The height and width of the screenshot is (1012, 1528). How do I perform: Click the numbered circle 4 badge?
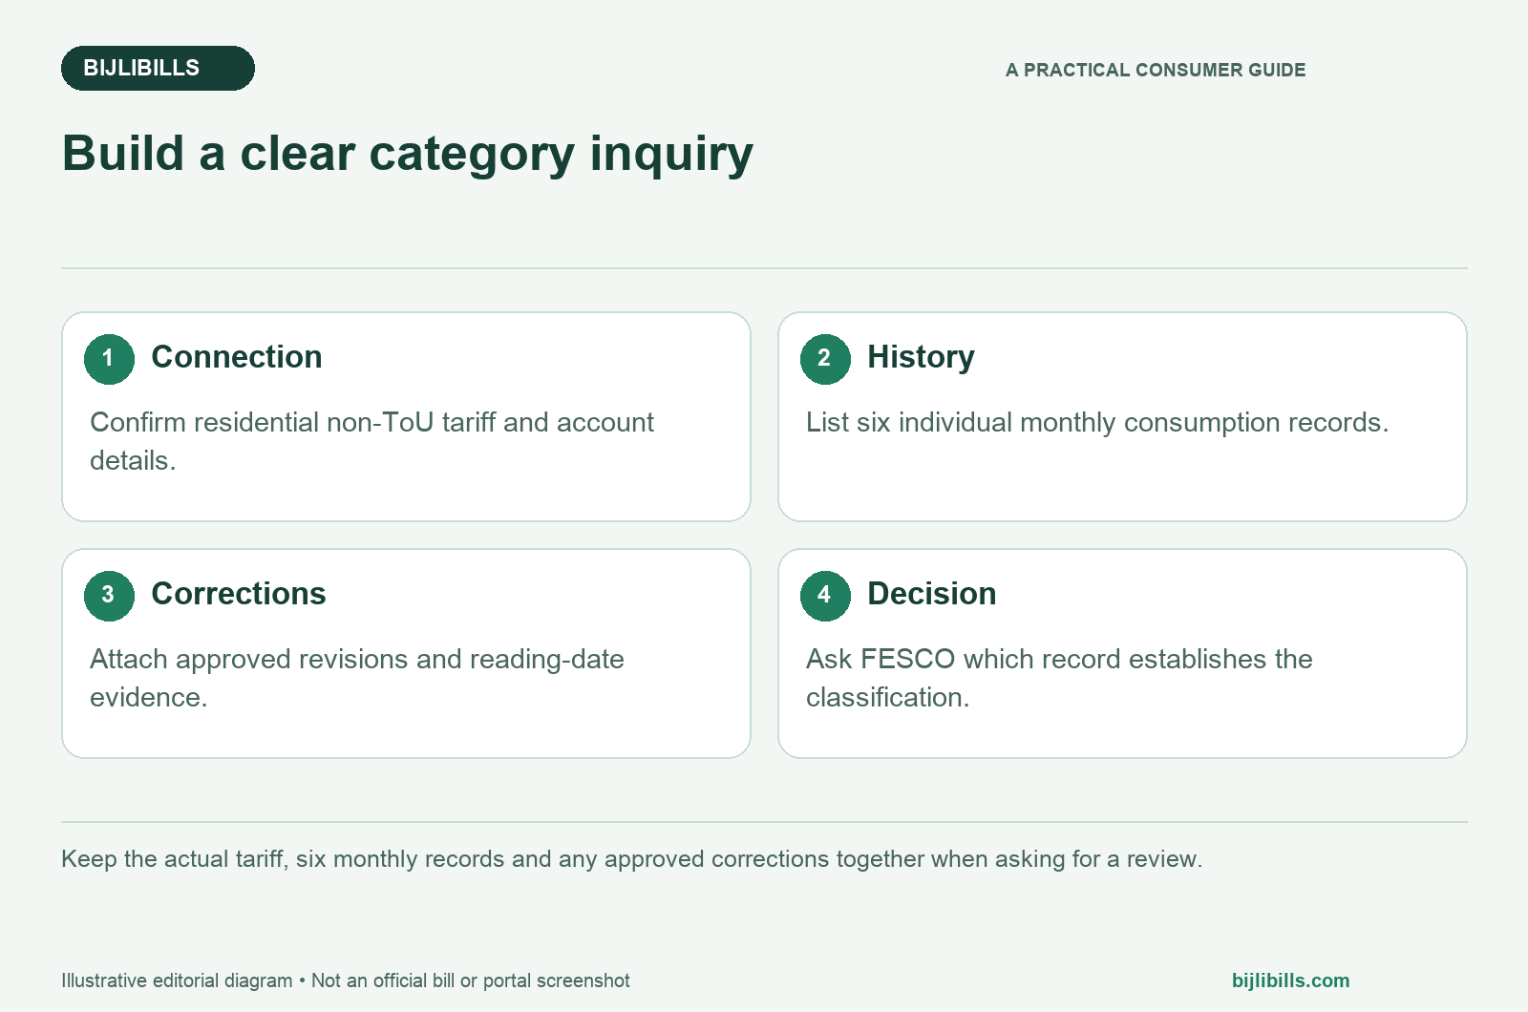point(825,596)
